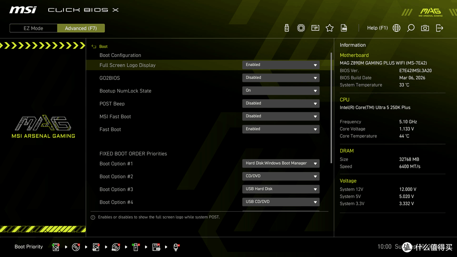Open the memory profile card icon
The width and height of the screenshot is (457, 257).
click(315, 28)
